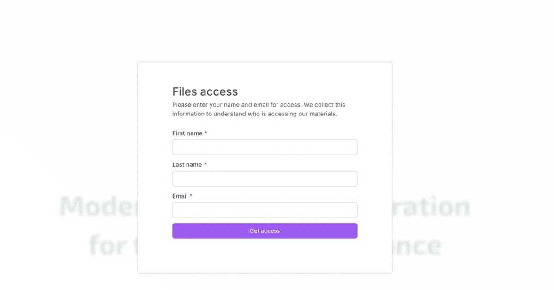Click empty dialog area below Get access

coord(265,256)
